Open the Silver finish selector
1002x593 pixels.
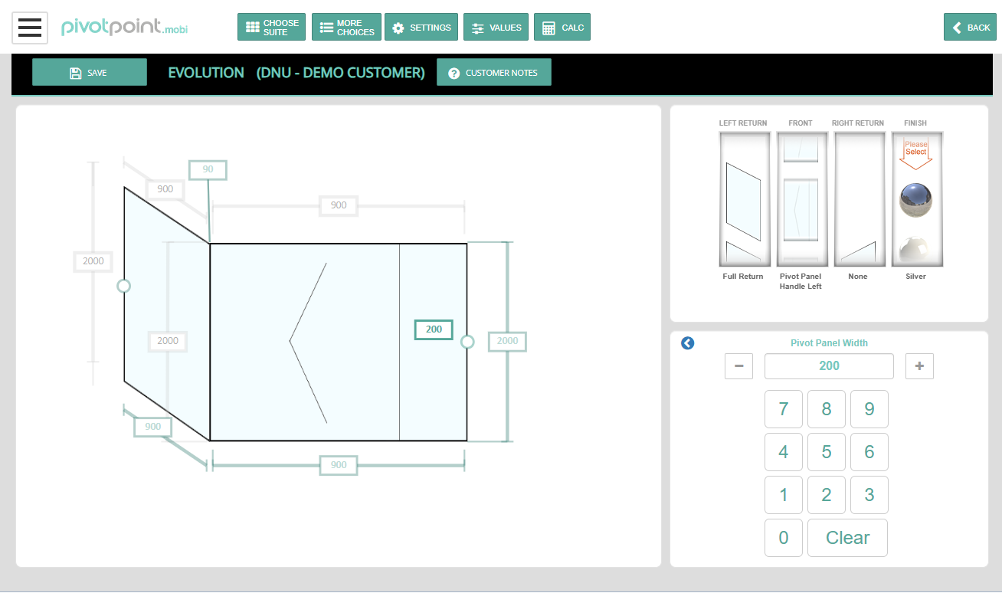click(916, 198)
